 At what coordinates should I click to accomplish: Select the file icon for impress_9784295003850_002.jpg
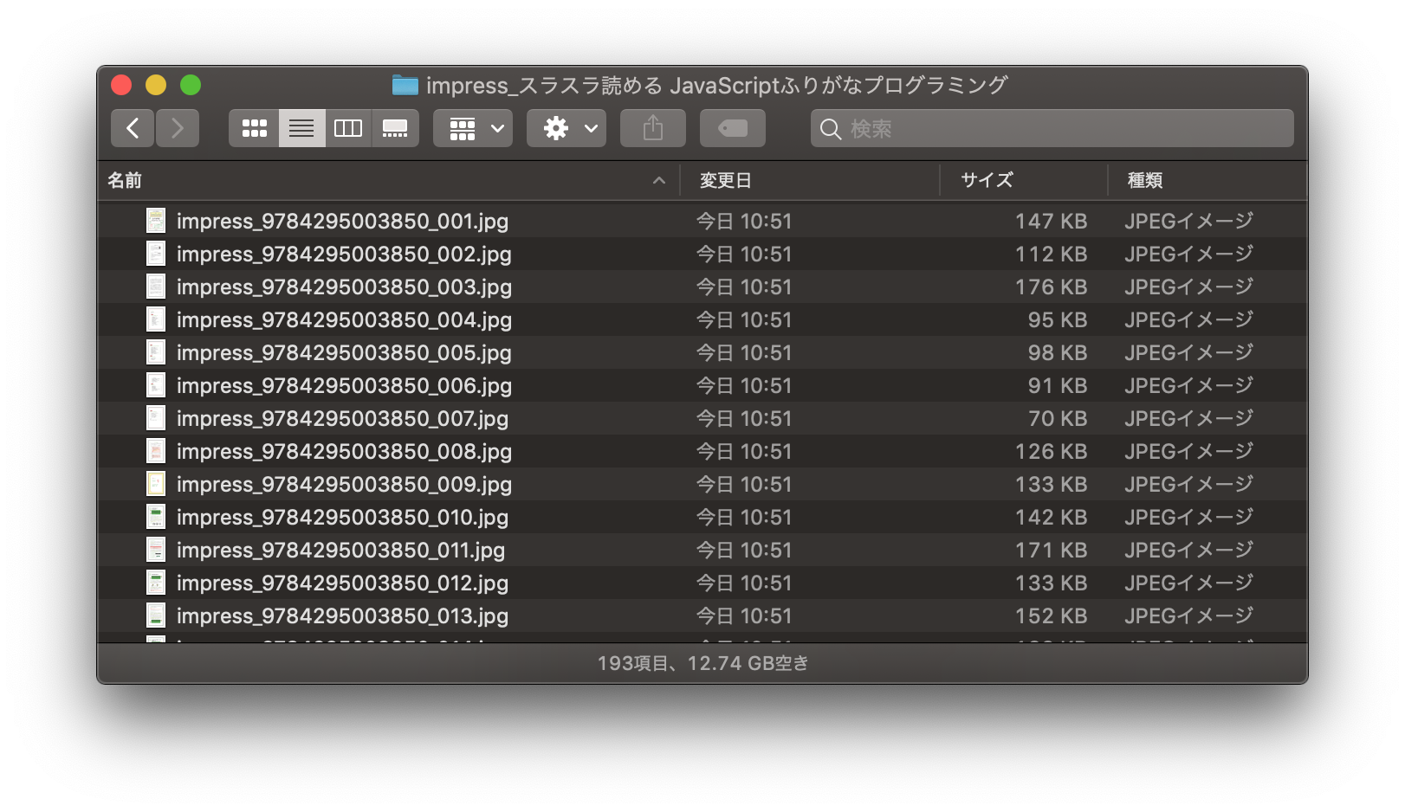coord(156,254)
